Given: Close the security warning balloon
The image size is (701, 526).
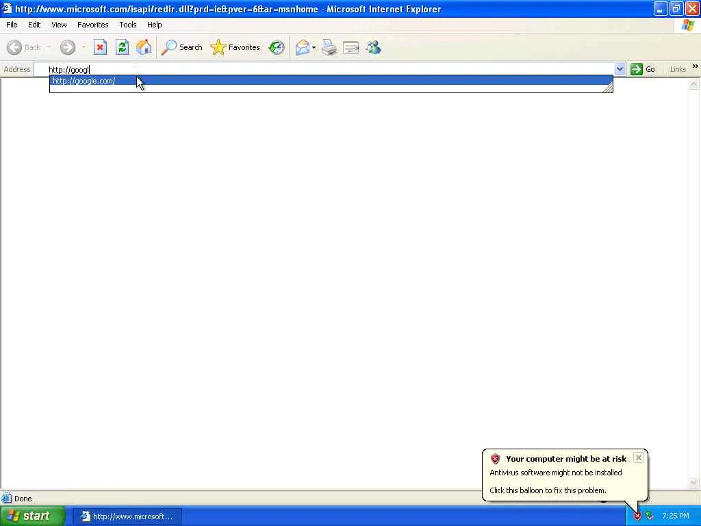Looking at the screenshot, I should click(639, 458).
